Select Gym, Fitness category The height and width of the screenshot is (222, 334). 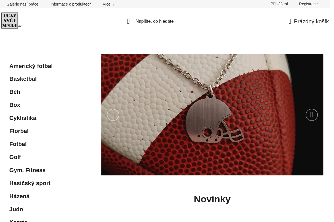click(x=27, y=170)
